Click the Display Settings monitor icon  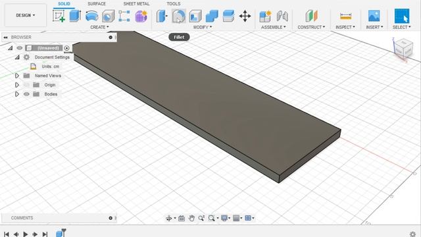(x=224, y=218)
